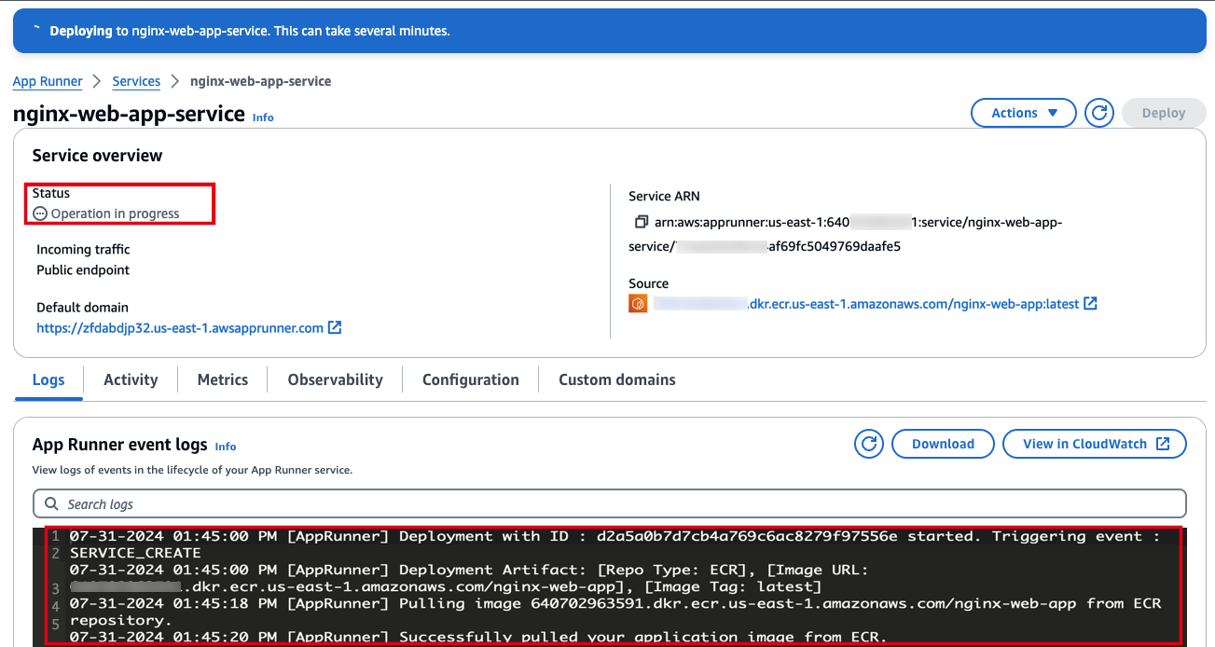Navigate to Services via the breadcrumb link
Viewport: 1215px width, 647px height.
pyautogui.click(x=136, y=81)
